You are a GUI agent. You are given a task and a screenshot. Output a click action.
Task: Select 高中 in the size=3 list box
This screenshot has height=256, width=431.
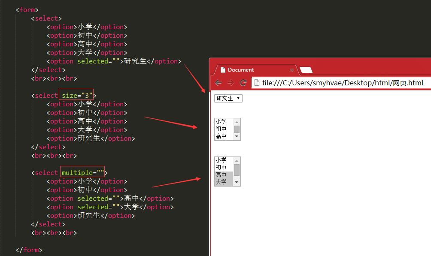(221, 136)
